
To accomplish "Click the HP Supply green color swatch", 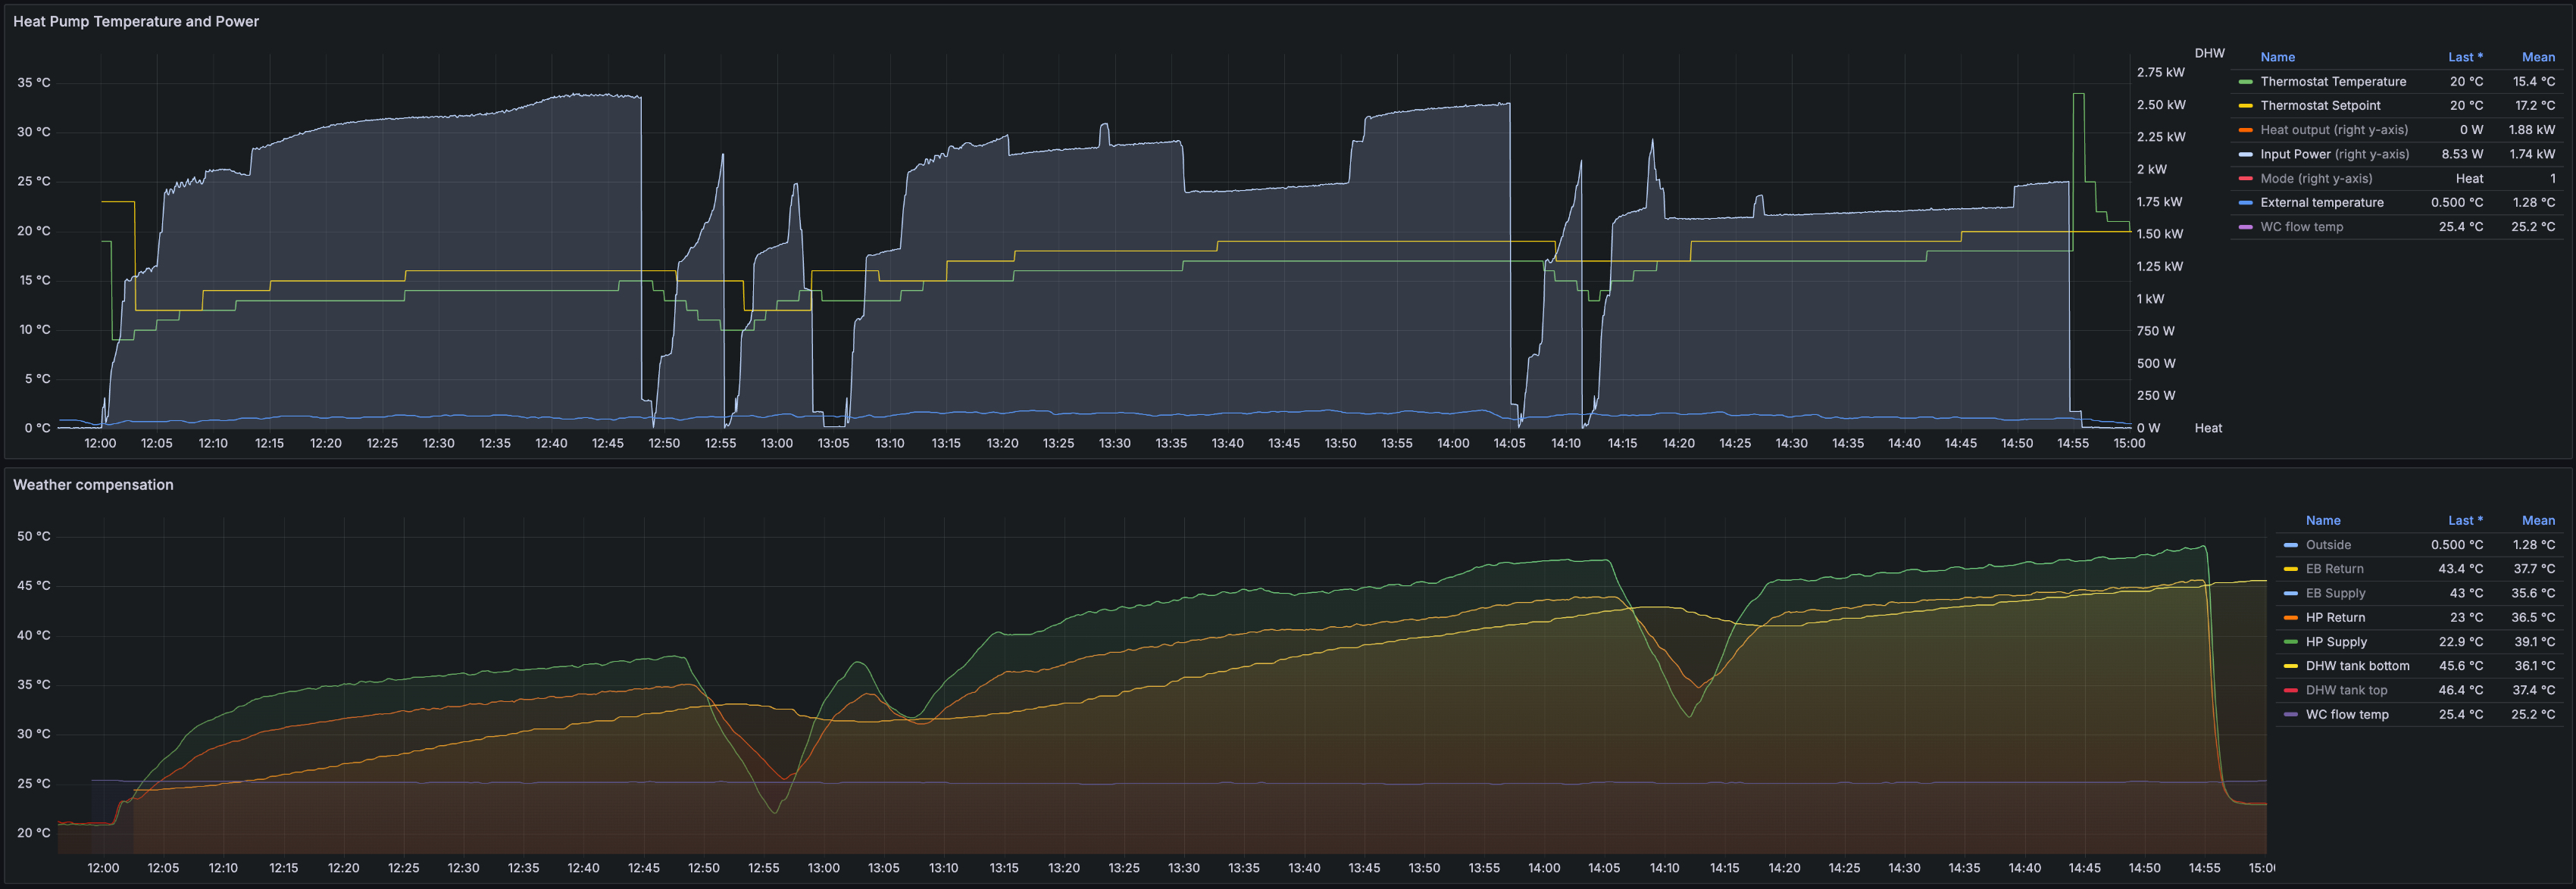I will coord(2290,642).
